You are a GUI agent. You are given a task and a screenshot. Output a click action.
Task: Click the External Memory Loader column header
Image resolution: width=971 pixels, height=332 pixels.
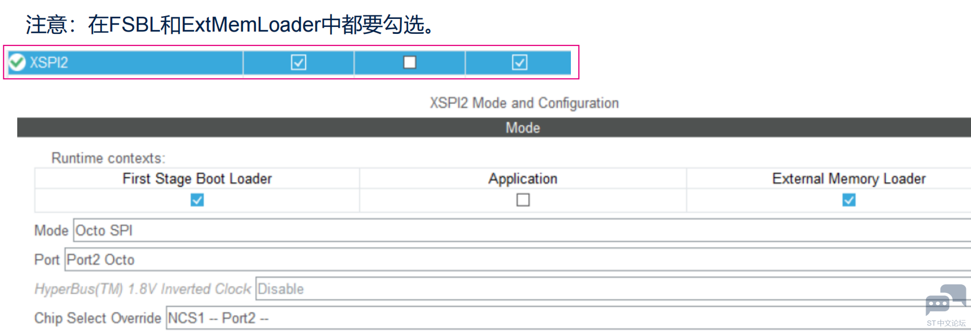(x=849, y=179)
